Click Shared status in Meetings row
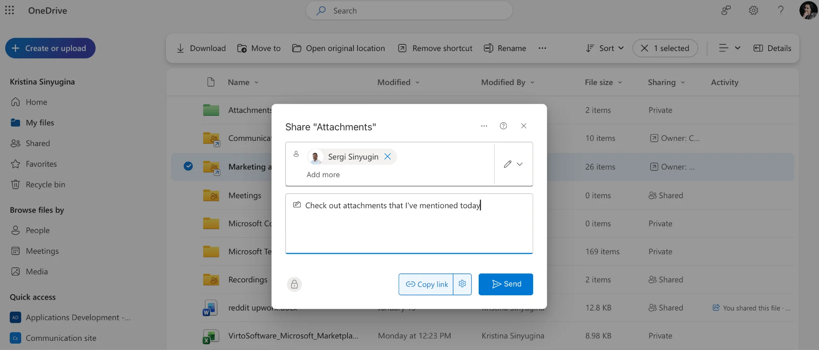 pyautogui.click(x=666, y=196)
